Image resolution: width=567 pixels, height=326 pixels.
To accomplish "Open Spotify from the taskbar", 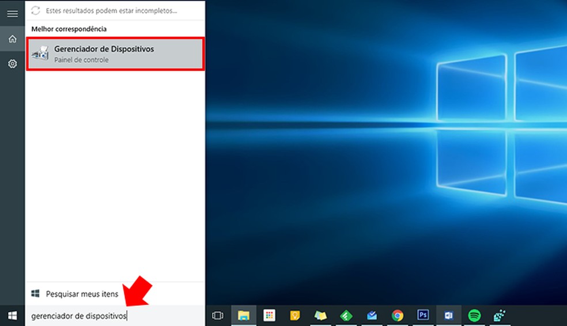I will point(474,316).
